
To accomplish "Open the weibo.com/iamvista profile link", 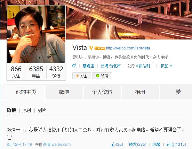I will click(x=128, y=48).
